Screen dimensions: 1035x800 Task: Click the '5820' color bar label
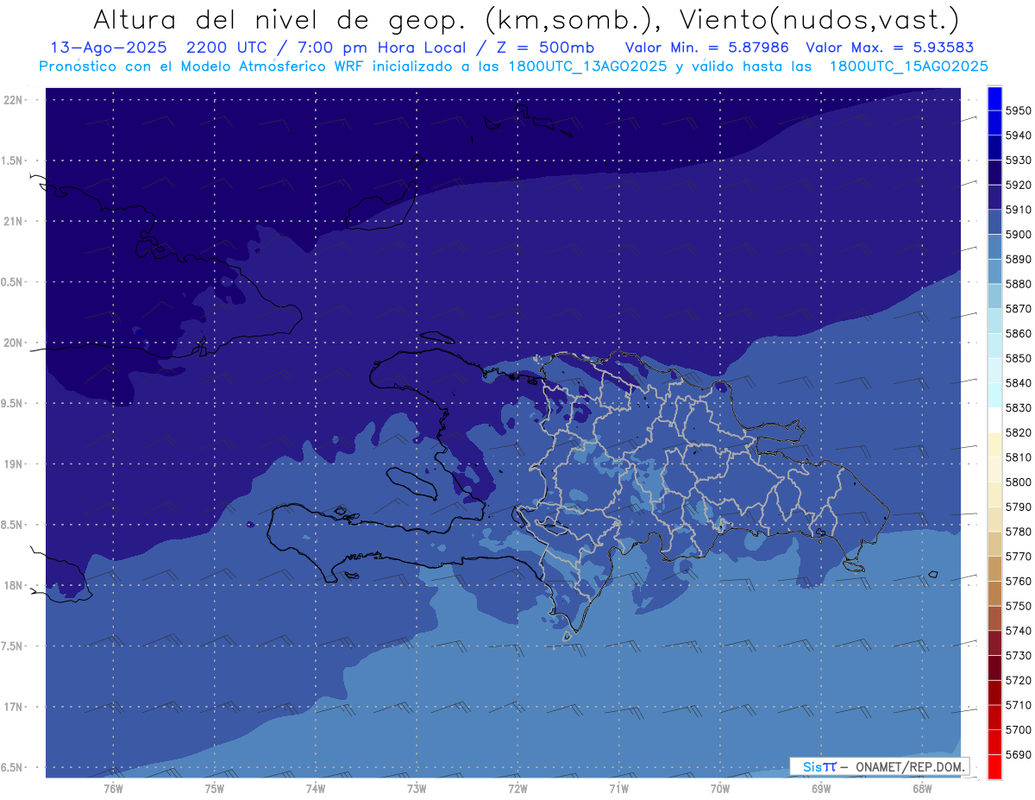pyautogui.click(x=1019, y=432)
